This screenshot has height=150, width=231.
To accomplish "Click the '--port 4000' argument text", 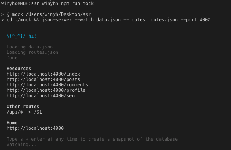I will pyautogui.click(x=196, y=20).
